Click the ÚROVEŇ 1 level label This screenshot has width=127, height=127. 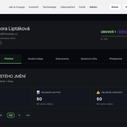(x=108, y=32)
